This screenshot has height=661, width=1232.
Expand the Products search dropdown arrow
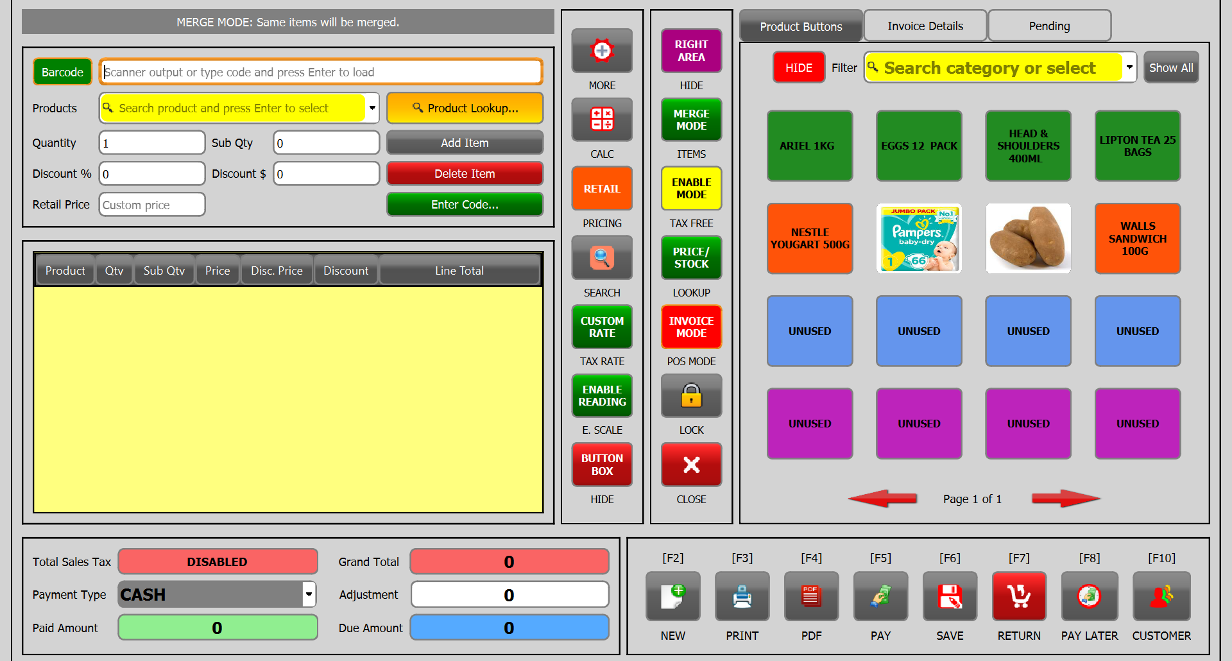(x=372, y=108)
